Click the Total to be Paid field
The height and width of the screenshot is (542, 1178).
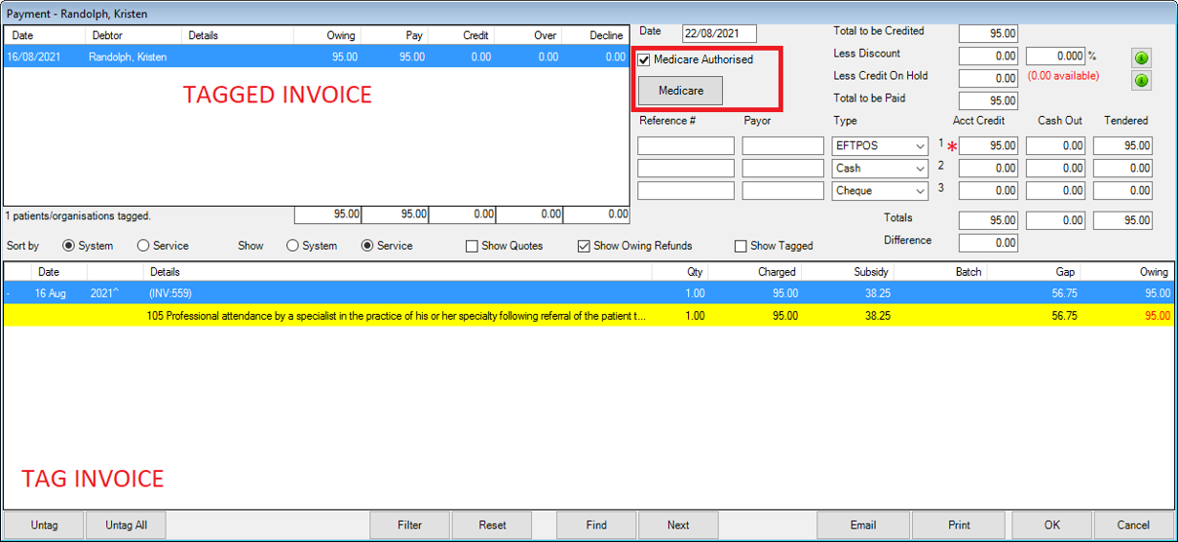coord(988,100)
